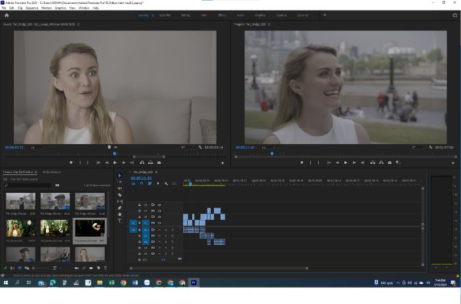Screen dimensions: 461x304
Task: Play the Program monitor sequence
Action: 346,163
